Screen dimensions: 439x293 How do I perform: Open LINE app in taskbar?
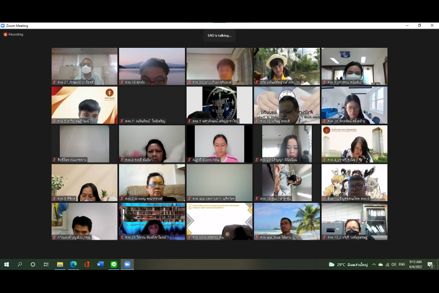(x=114, y=264)
